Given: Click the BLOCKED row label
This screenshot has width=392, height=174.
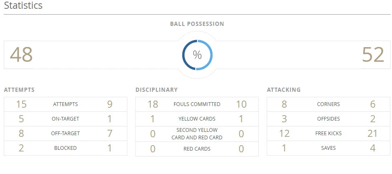Looking at the screenshot, I should point(66,148).
